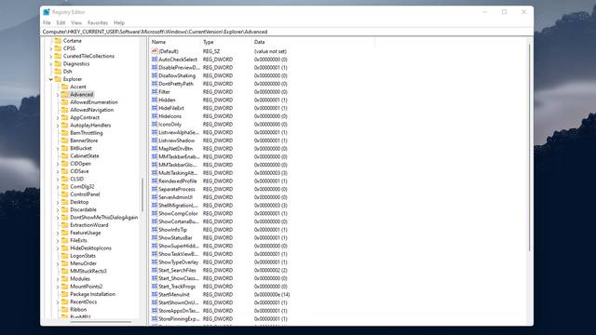Screen dimensions: 596x335
Task: Click the (Default) string value icon
Action: point(155,51)
